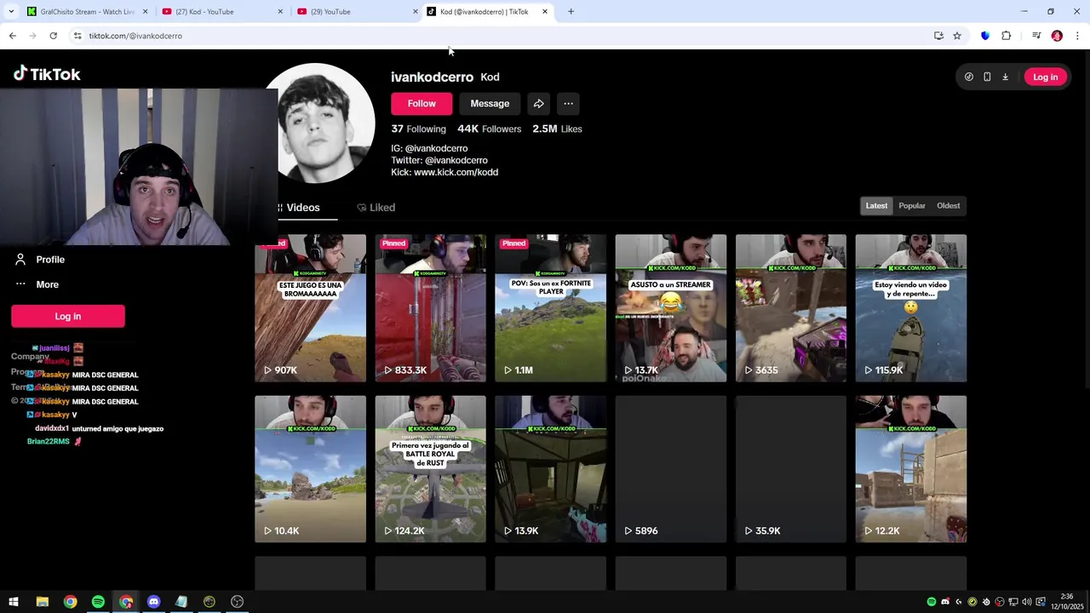Click the download desktop app icon
The width and height of the screenshot is (1090, 613).
tap(1005, 77)
